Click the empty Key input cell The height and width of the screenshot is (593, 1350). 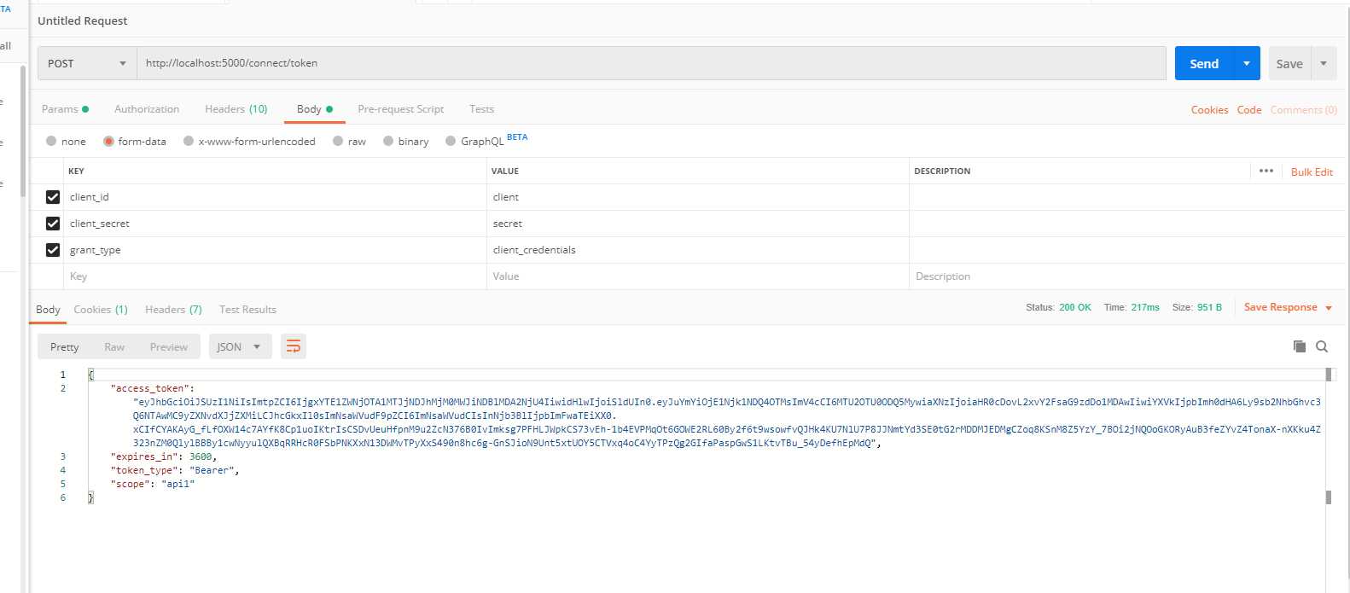point(275,276)
